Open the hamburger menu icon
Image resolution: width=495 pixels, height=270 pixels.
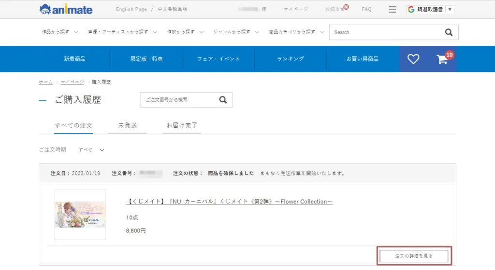[392, 10]
